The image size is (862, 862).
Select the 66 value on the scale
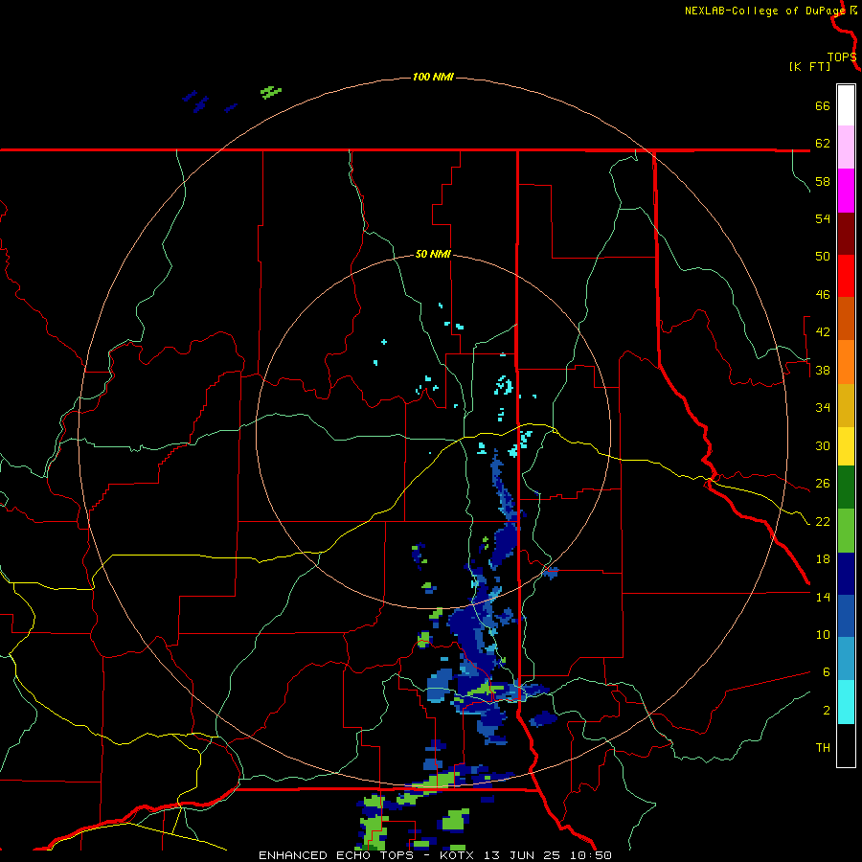[823, 105]
